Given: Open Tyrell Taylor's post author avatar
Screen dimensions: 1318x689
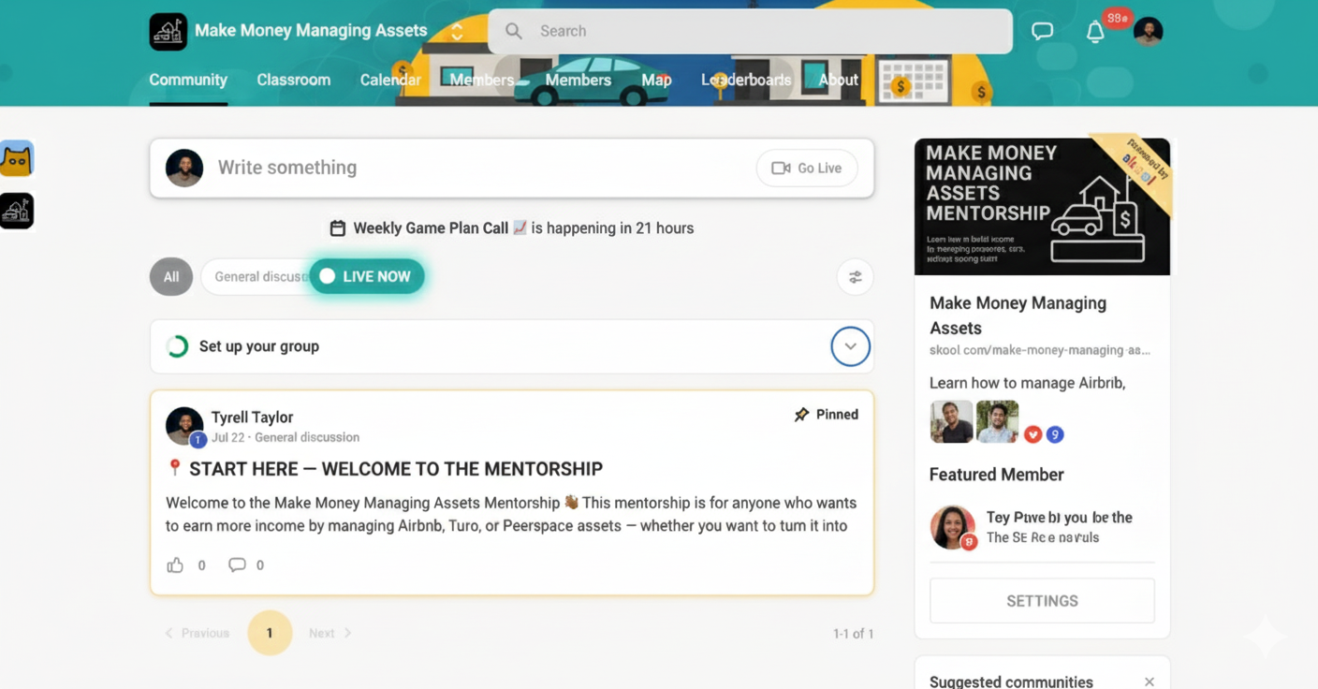Looking at the screenshot, I should pos(184,426).
